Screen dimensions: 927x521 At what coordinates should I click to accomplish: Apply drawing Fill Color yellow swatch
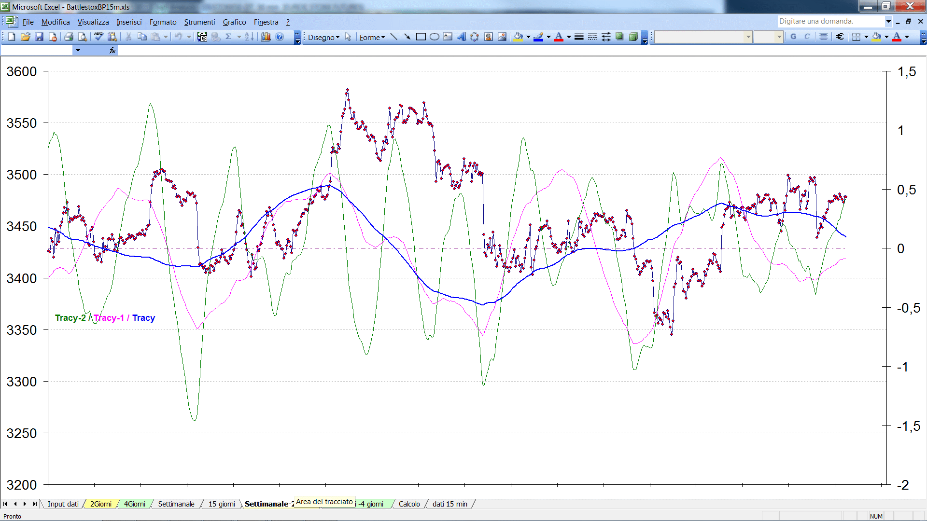(x=519, y=37)
